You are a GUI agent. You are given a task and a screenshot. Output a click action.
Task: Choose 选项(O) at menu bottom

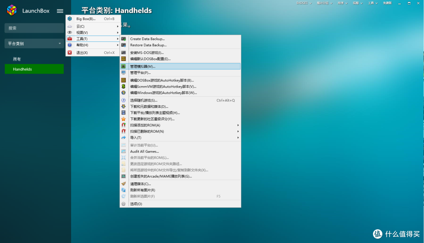coord(180,204)
